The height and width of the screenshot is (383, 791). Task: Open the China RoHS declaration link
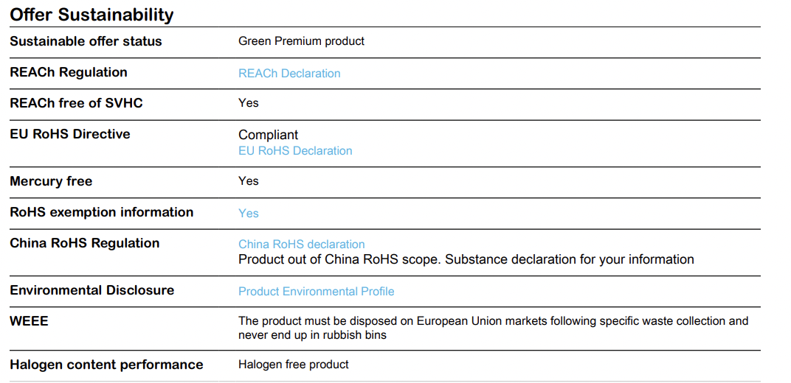point(301,245)
